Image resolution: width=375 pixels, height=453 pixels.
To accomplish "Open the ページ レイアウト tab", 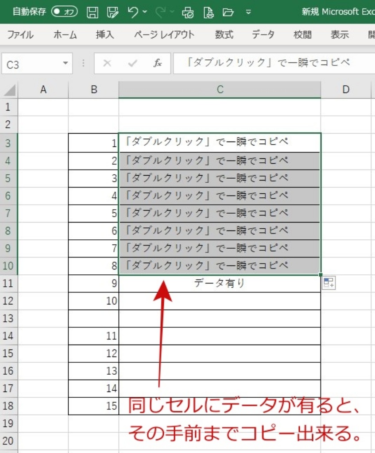I will pyautogui.click(x=164, y=35).
